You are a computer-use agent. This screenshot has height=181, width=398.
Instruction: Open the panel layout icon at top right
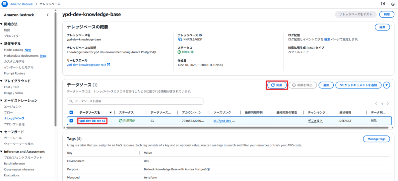pos(383,4)
